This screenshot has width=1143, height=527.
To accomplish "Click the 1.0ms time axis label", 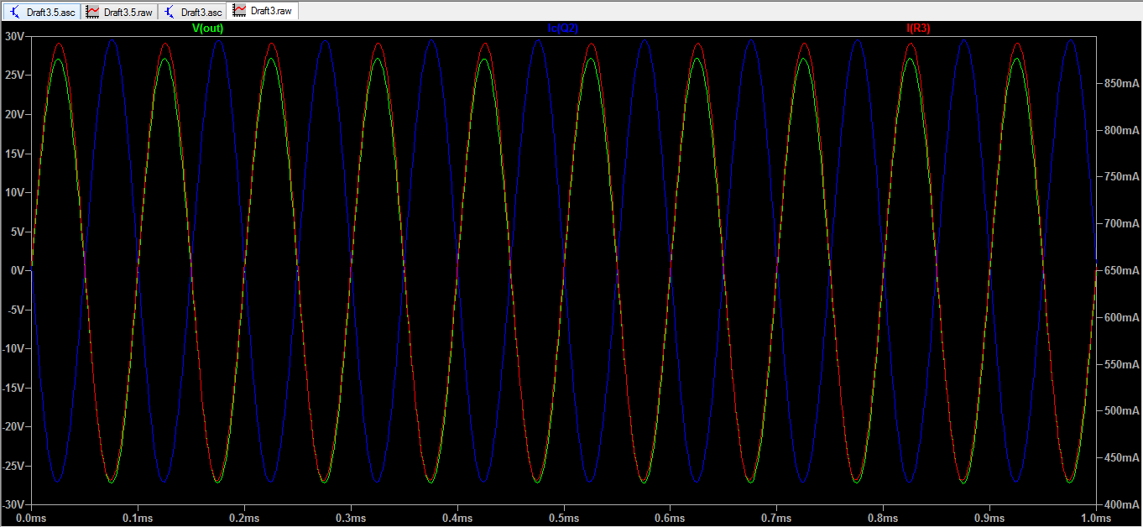I will point(1095,519).
